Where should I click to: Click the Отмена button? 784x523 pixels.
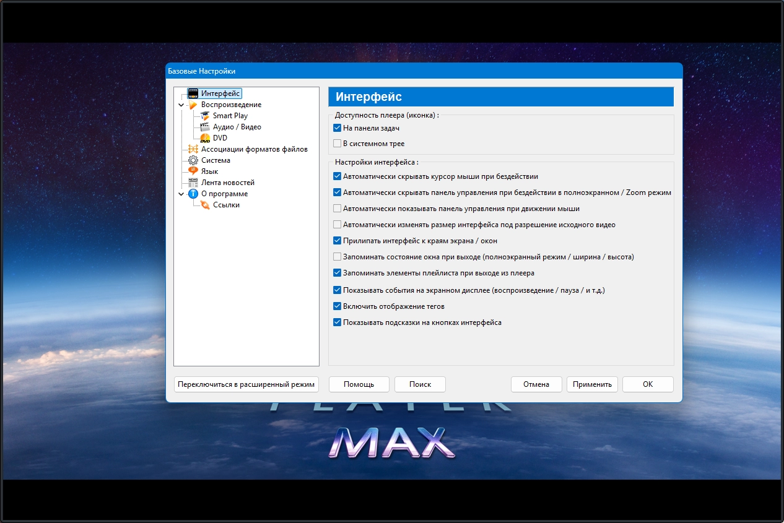click(536, 384)
